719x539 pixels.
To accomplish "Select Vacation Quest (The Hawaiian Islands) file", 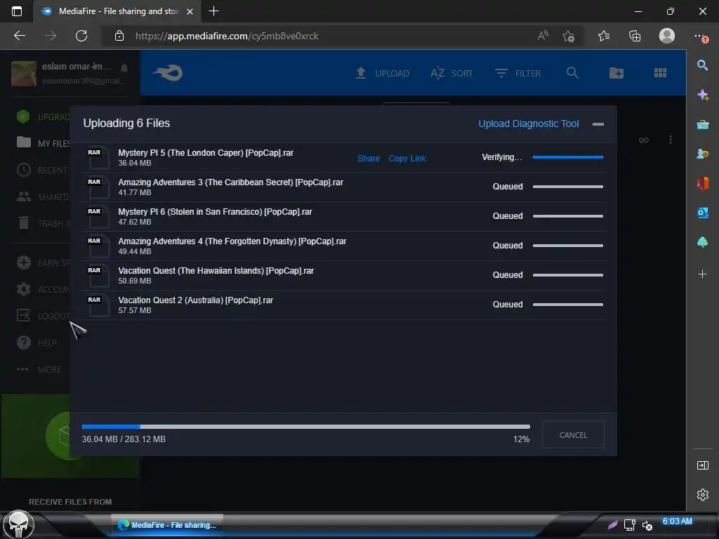I will [216, 270].
